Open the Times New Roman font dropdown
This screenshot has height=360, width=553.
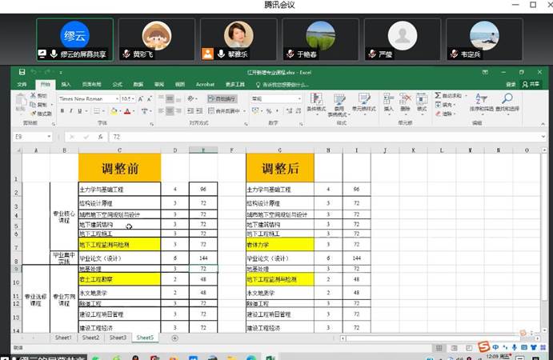click(x=117, y=98)
